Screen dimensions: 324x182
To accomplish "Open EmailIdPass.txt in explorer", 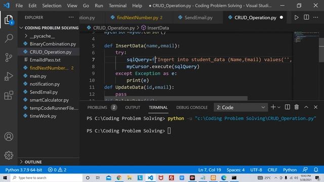I will (49, 60).
